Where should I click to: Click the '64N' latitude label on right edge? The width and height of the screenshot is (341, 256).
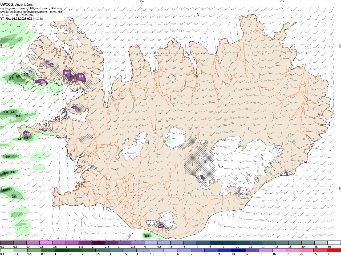(339, 189)
